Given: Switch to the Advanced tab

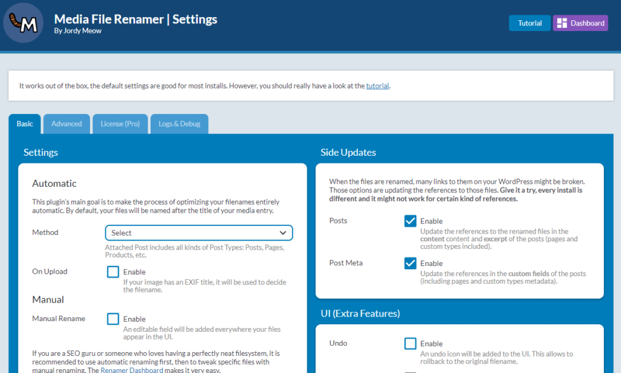Looking at the screenshot, I should (x=67, y=124).
